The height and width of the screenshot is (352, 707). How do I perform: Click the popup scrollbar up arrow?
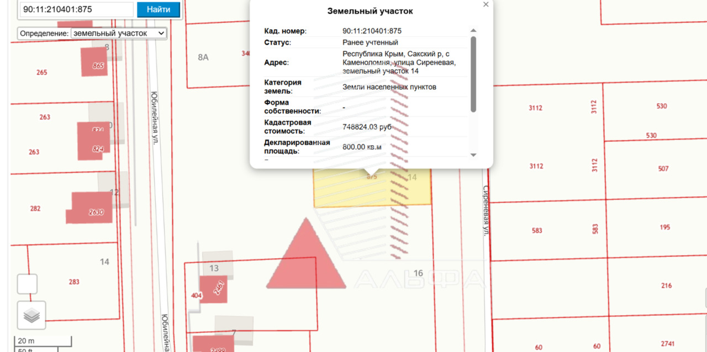pos(473,31)
